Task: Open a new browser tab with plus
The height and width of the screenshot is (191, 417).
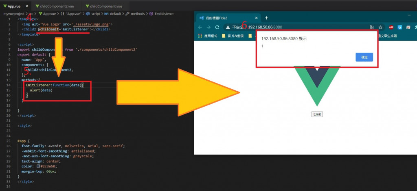Action: click(267, 18)
